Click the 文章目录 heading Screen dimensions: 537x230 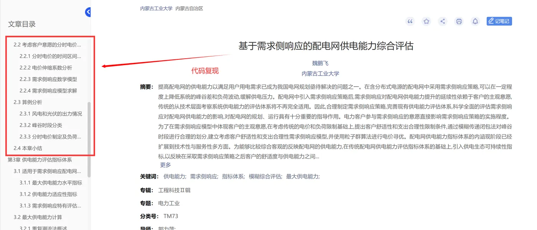(x=22, y=24)
